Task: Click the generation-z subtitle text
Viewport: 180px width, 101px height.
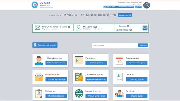Action: point(44,5)
